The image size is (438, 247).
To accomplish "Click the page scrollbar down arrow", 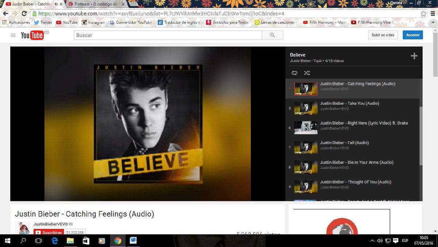I will coord(435,231).
